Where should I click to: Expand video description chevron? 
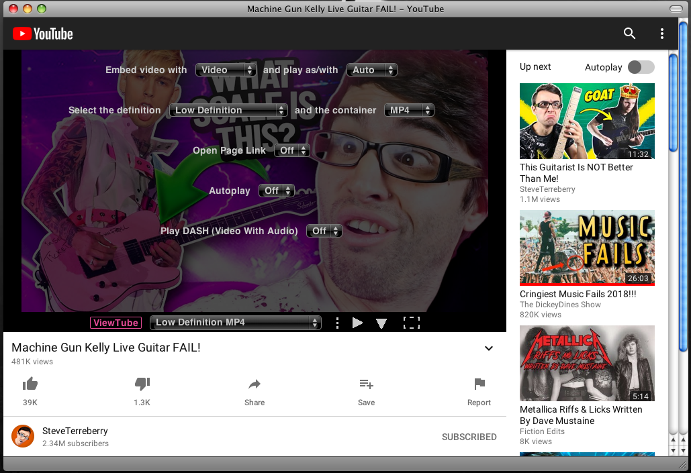[x=488, y=348]
